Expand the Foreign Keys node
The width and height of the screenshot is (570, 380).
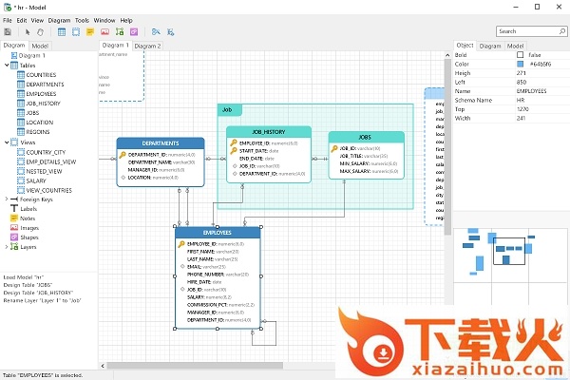pos(7,199)
